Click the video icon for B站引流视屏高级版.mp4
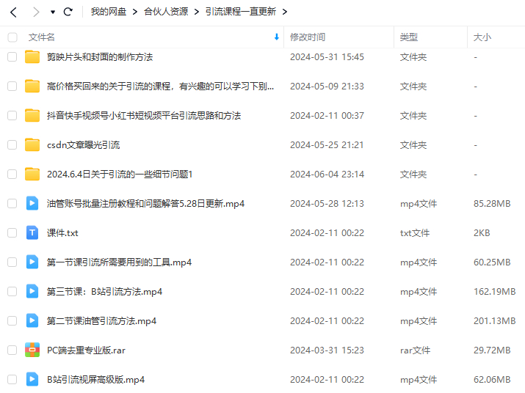 [x=32, y=379]
